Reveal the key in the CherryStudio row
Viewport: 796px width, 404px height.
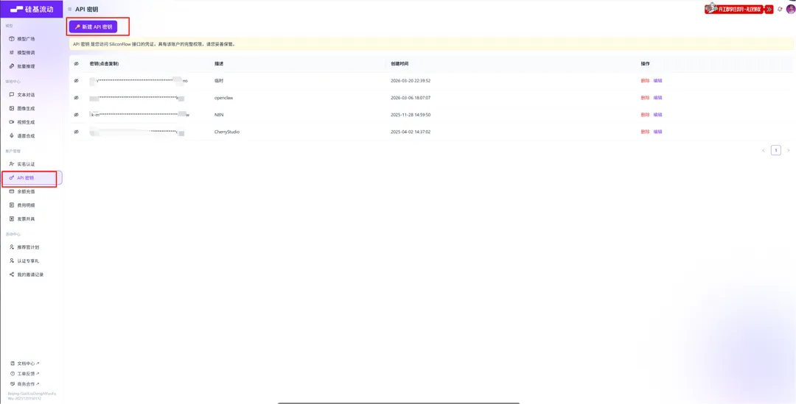tap(76, 131)
